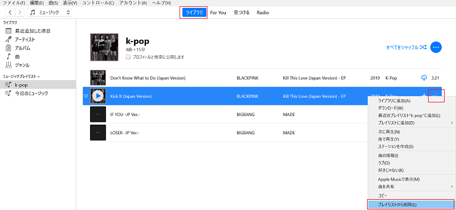Go forward with the right arrow button

click(19, 12)
